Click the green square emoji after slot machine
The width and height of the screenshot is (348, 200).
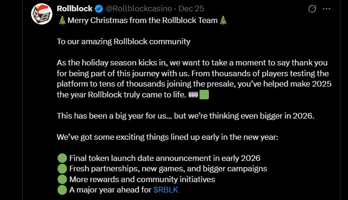coord(204,95)
